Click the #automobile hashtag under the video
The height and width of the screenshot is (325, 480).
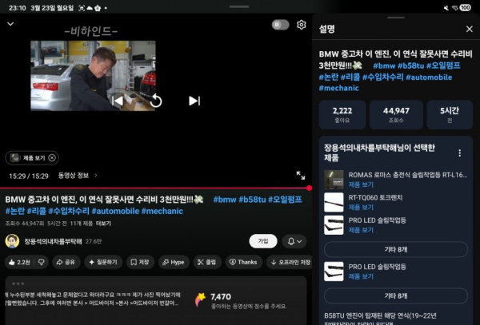(x=115, y=211)
